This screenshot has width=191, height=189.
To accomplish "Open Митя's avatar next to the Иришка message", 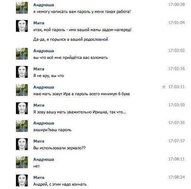I will [22, 108].
